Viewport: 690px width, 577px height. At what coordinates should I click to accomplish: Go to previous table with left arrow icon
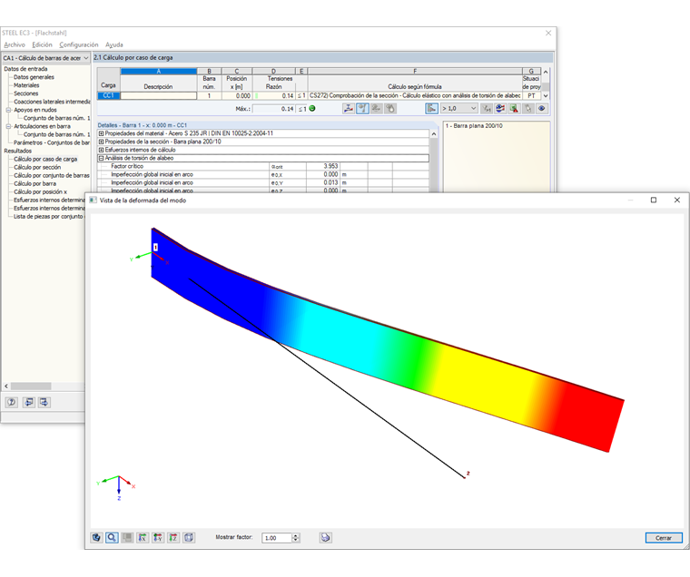coord(29,402)
